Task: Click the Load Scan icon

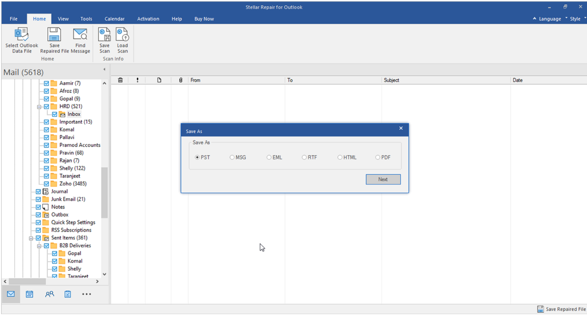Action: 122,35
